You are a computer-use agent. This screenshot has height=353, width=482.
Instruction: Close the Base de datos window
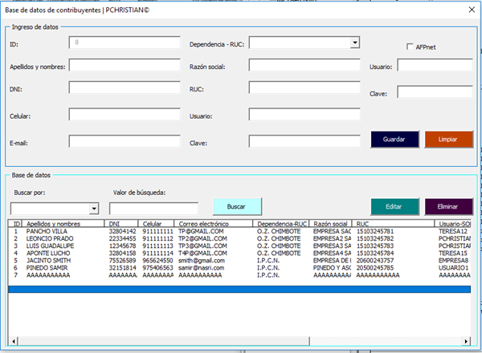471,9
